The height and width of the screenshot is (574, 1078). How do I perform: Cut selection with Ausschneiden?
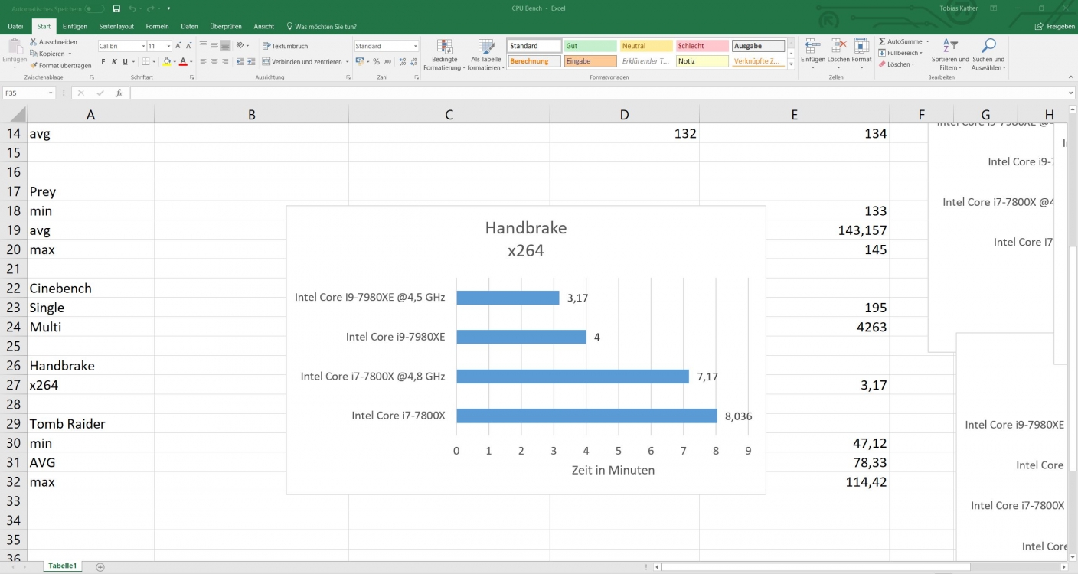point(54,42)
